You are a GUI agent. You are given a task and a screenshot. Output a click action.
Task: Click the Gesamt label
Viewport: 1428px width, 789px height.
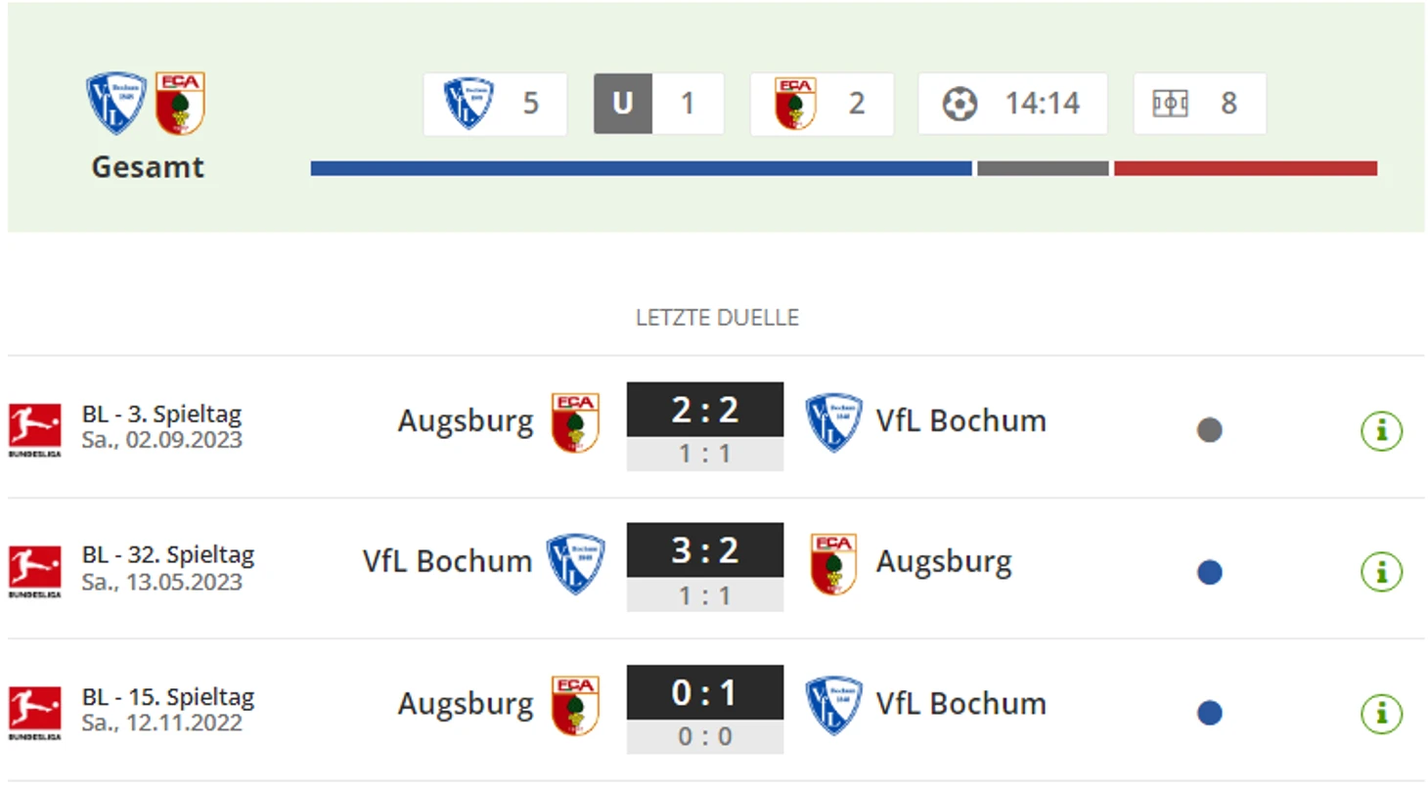[148, 167]
